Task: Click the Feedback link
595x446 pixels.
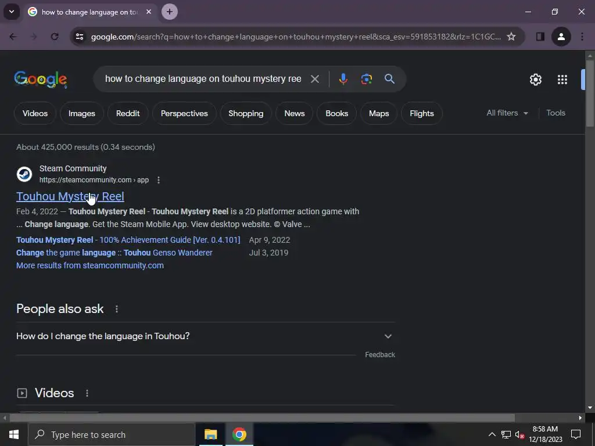Action: coord(380,355)
